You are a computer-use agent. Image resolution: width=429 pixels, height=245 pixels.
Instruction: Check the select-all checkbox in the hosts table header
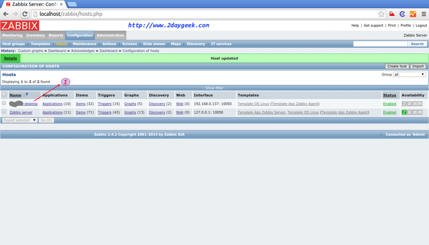4,95
